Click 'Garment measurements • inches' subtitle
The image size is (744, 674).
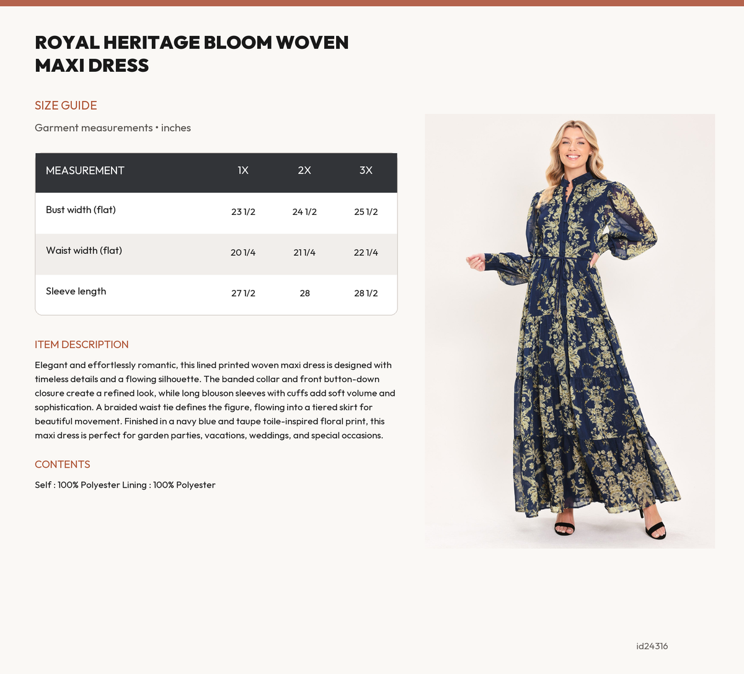coord(113,128)
